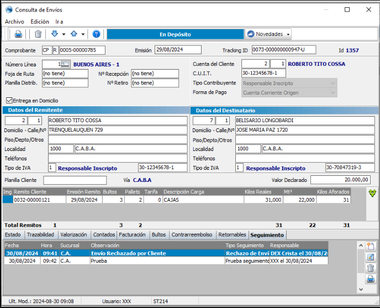
Task: Click the green icon beside the remitos grid
Action: pyautogui.click(x=372, y=193)
